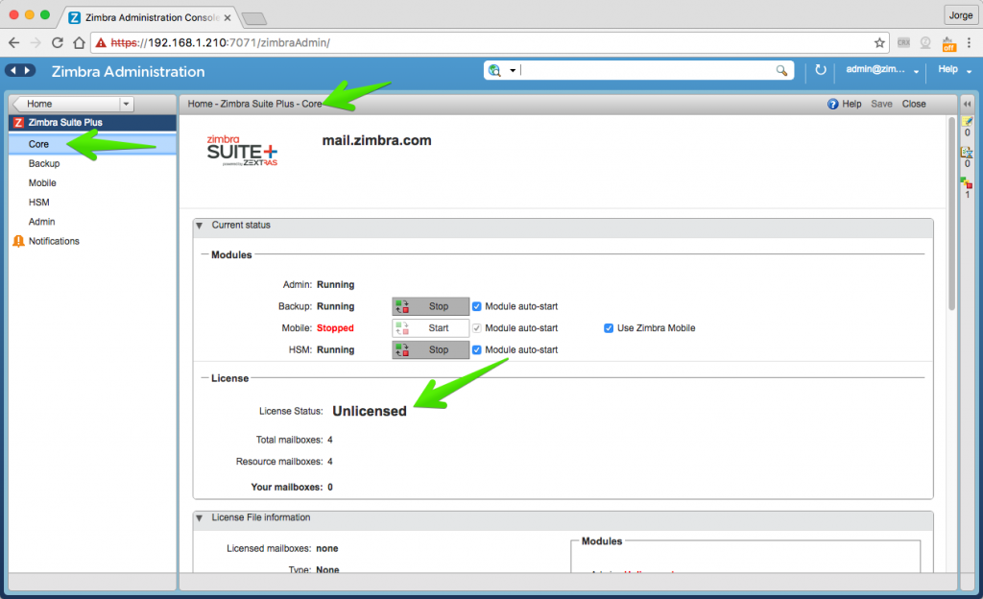Start the Mobile module
Image resolution: width=983 pixels, height=599 pixels.
click(x=431, y=328)
